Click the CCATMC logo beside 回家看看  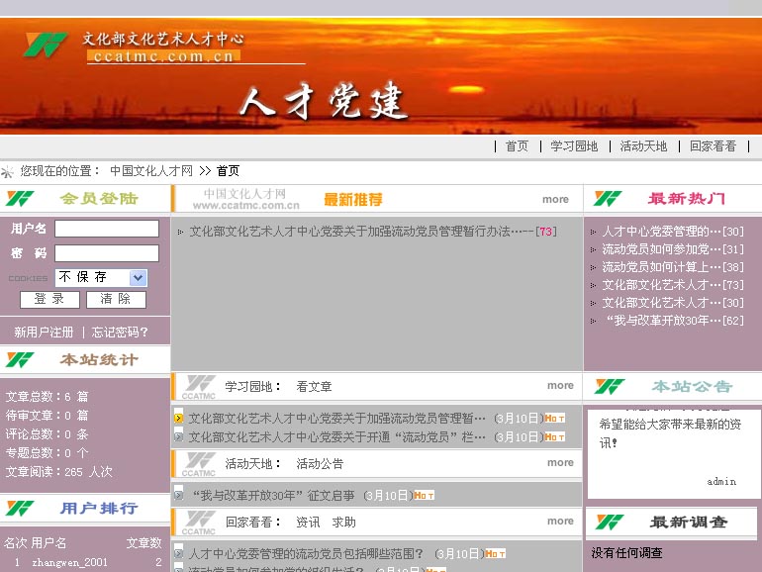click(199, 523)
